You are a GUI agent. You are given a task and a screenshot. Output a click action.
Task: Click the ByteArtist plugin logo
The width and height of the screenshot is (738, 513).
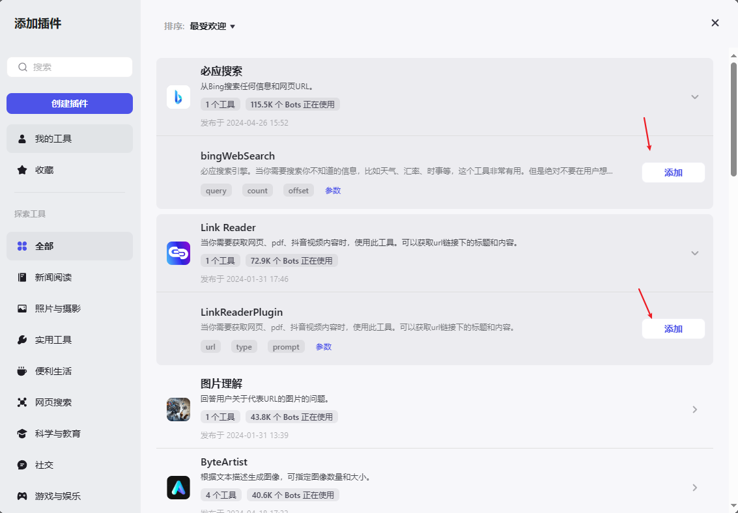[178, 487]
